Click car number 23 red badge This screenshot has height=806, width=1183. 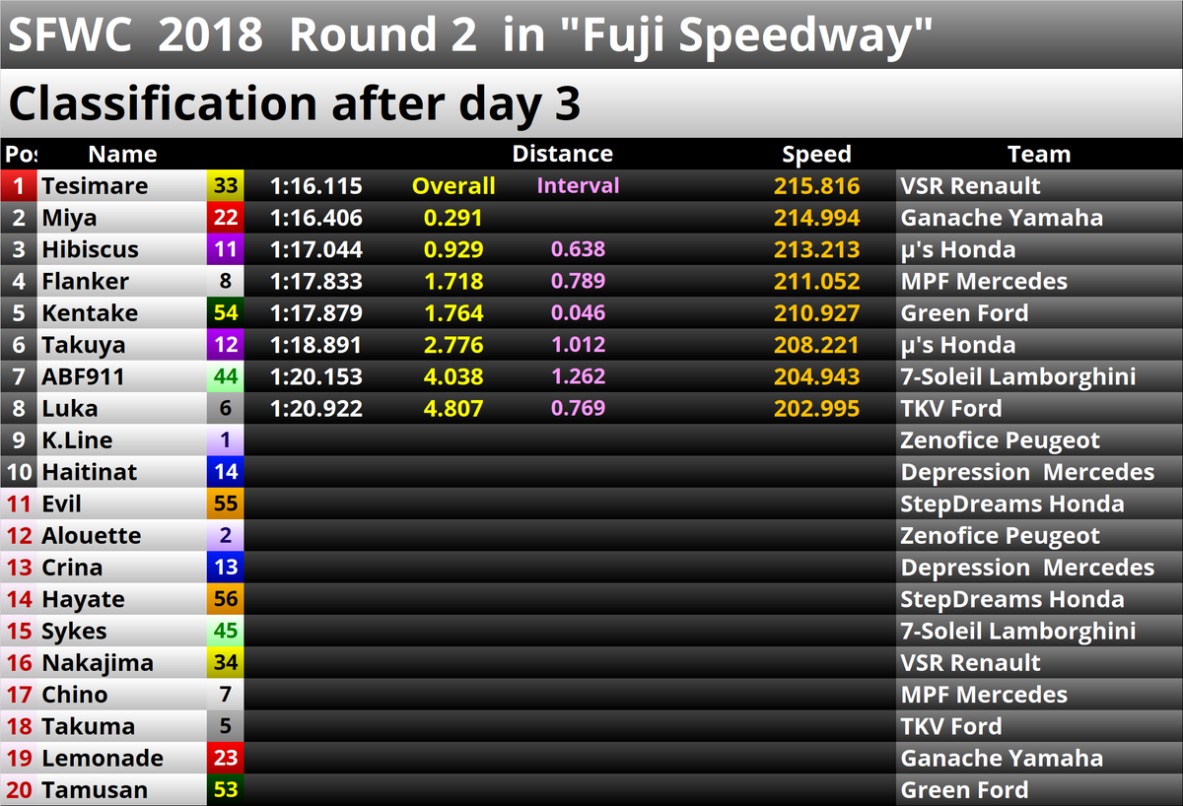pyautogui.click(x=225, y=759)
